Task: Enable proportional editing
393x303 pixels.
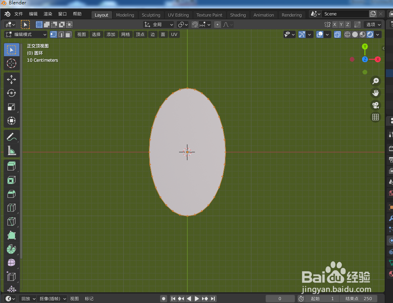Action: click(x=217, y=25)
